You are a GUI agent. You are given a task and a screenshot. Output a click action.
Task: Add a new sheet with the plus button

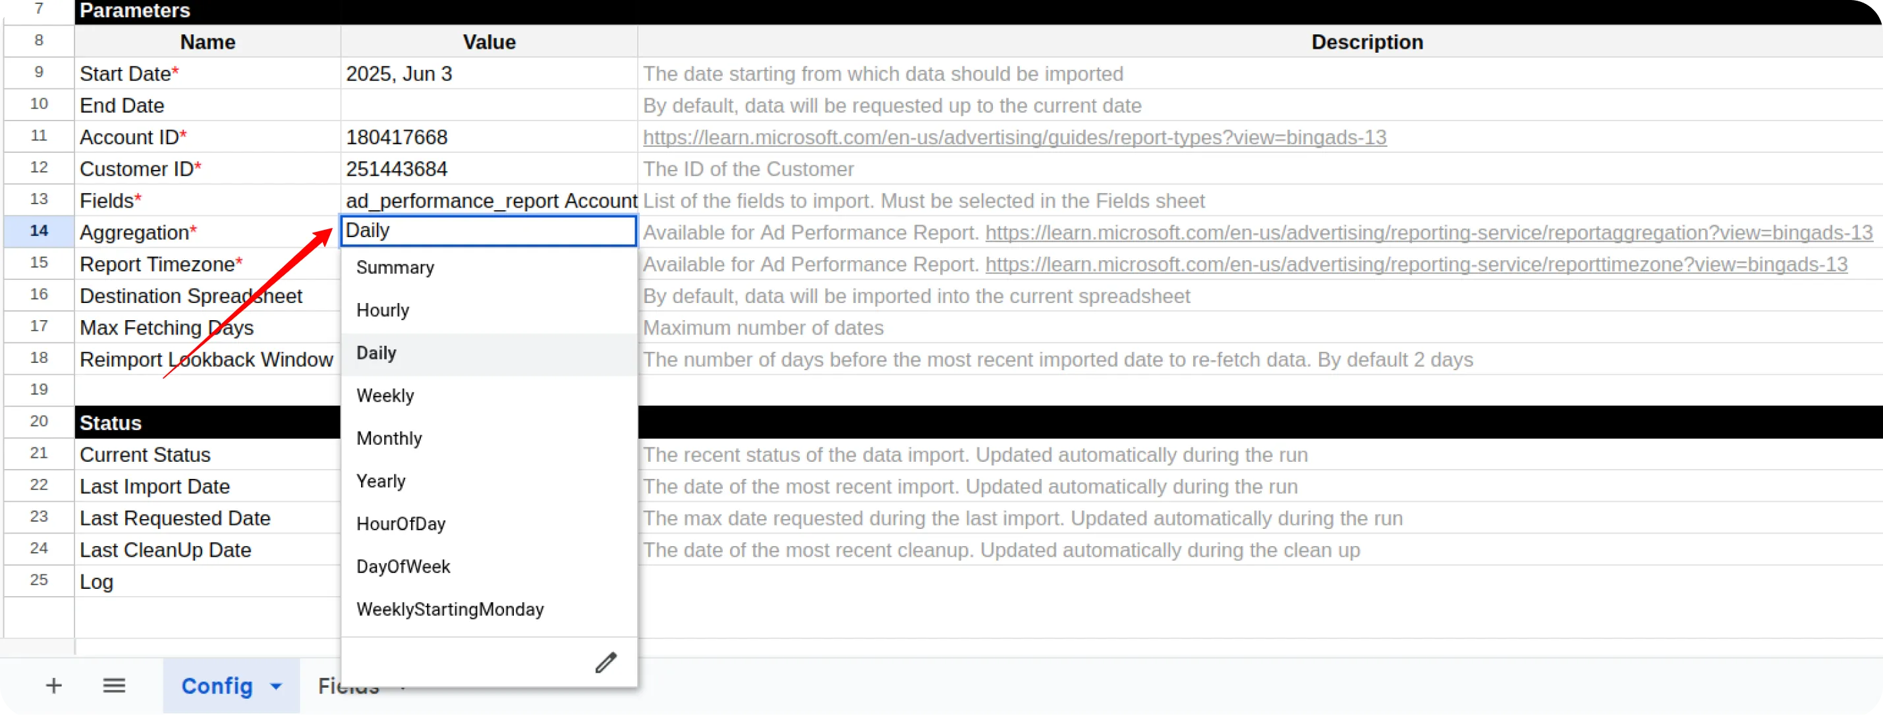(53, 685)
